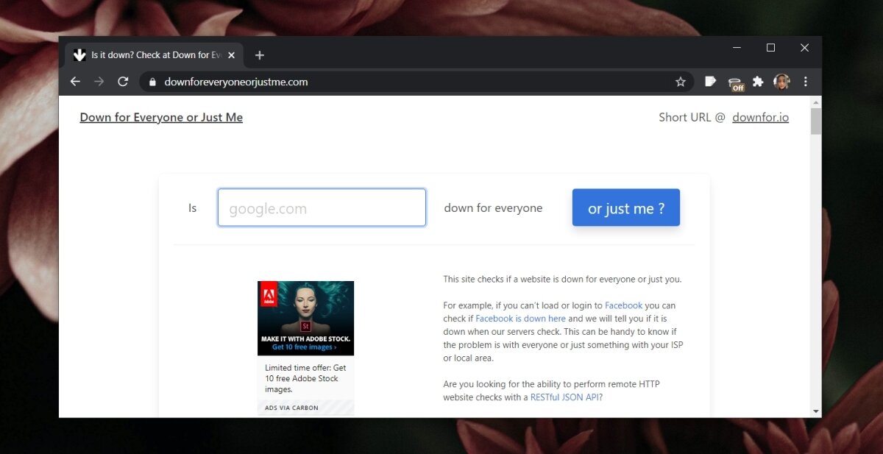883x454 pixels.
Task: Open the puzzle-piece Extensions menu
Action: point(758,82)
